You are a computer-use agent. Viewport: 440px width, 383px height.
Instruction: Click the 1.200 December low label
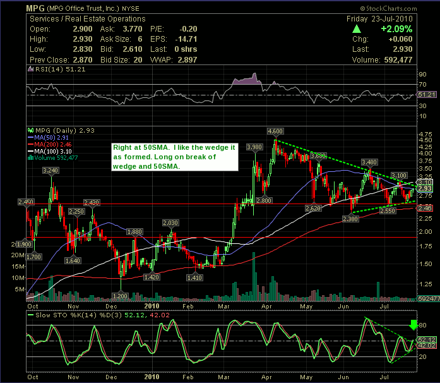(x=120, y=296)
